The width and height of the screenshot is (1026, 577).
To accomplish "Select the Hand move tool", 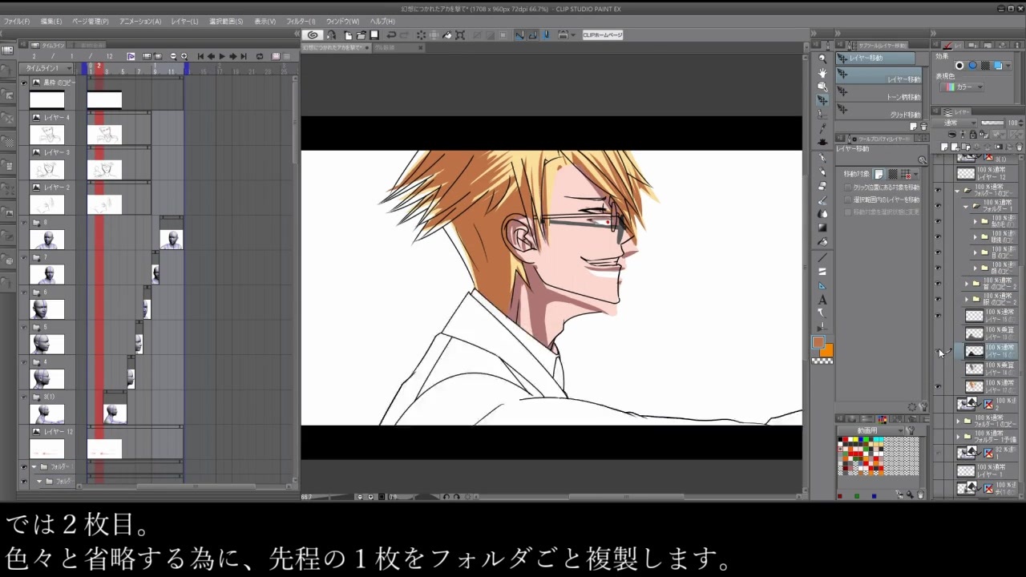I will tap(822, 72).
